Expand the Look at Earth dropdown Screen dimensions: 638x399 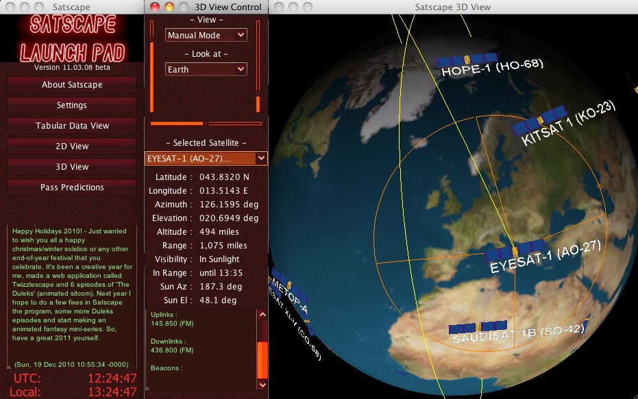pos(206,70)
